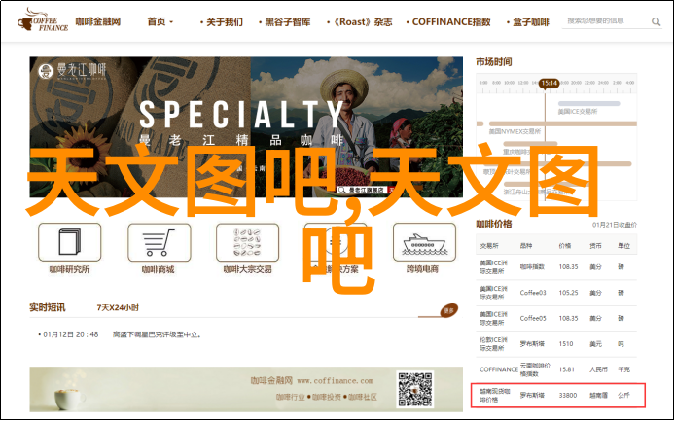This screenshot has height=421, width=675.
Task: Click the 曼老江旗舰店 search box in banner
Action: [x=363, y=190]
